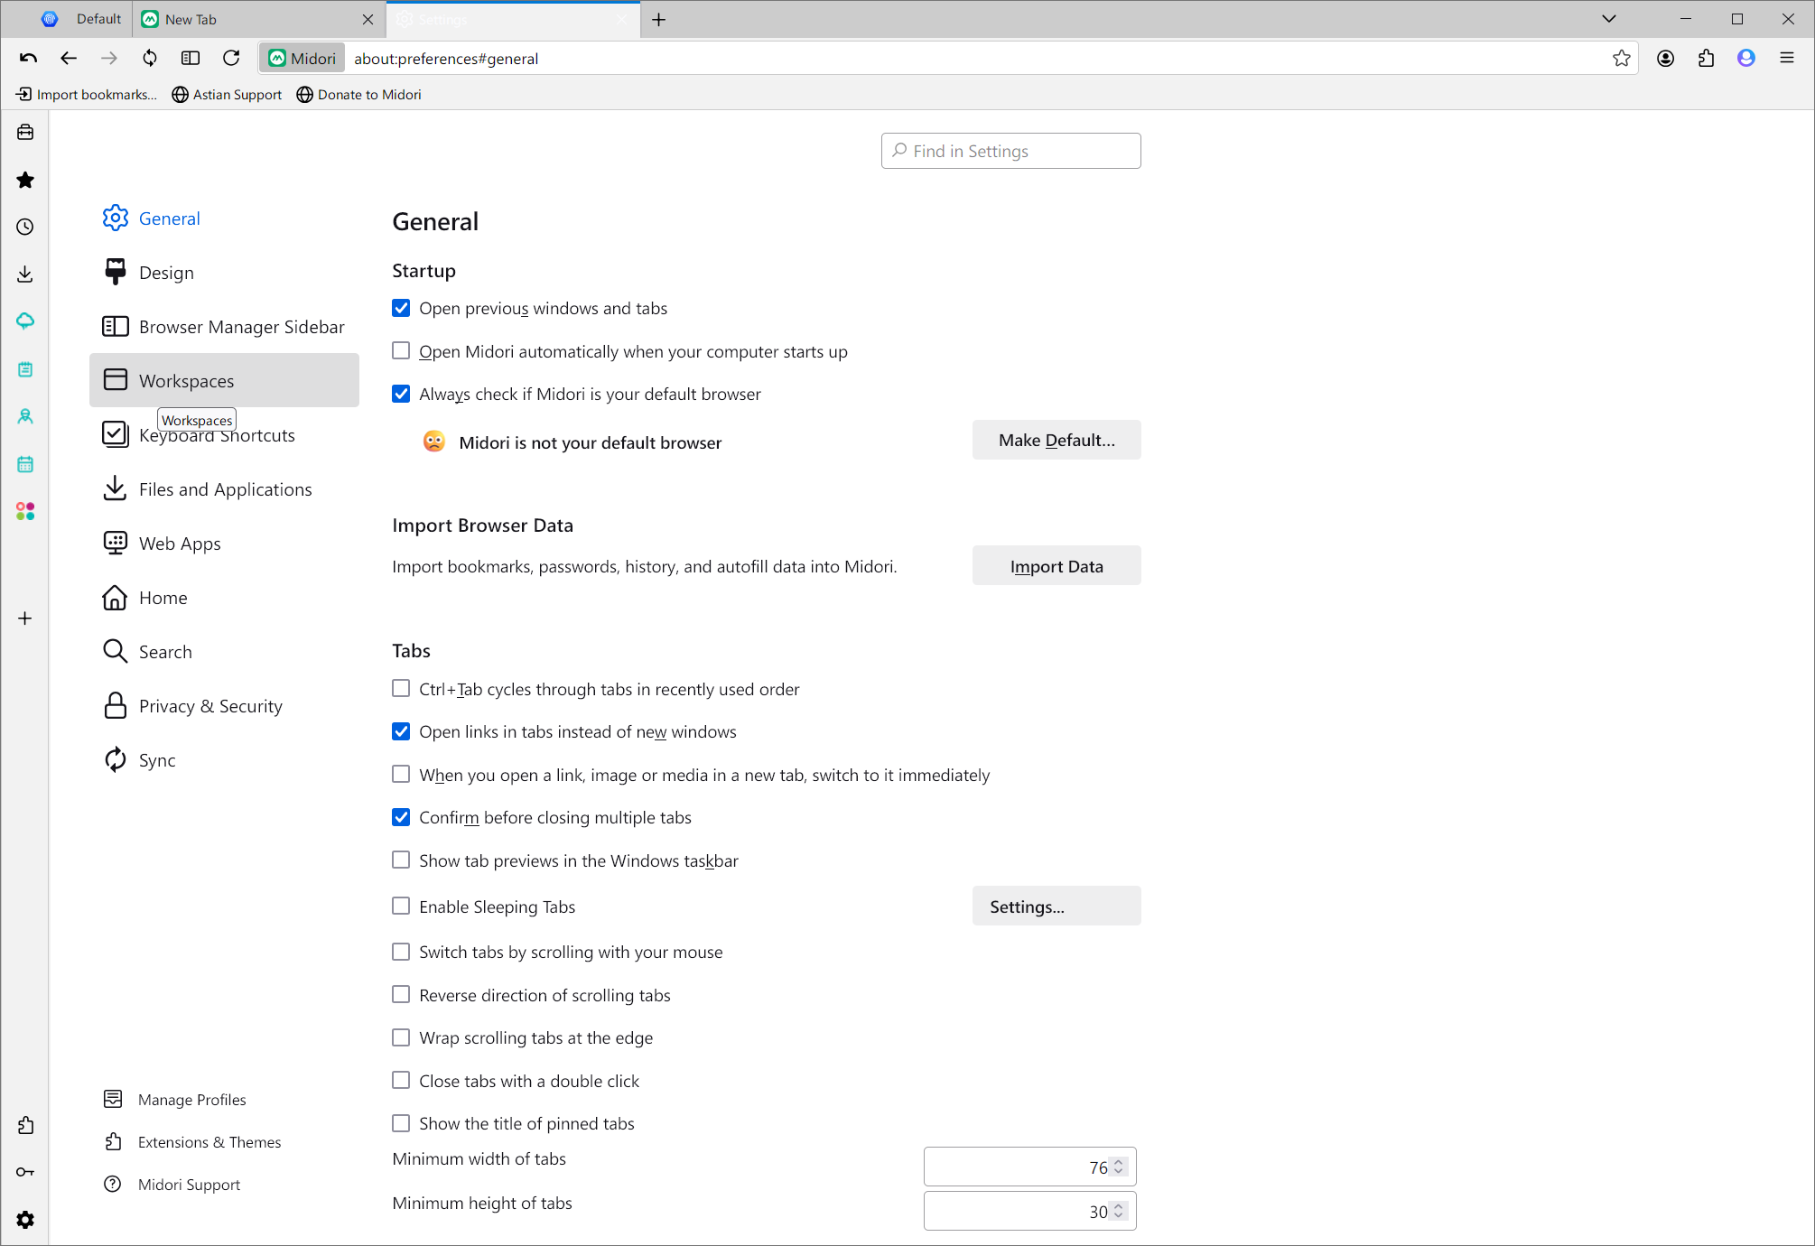Screen dimensions: 1815x1246
Task: Open the Workspaces settings category
Action: tap(224, 380)
